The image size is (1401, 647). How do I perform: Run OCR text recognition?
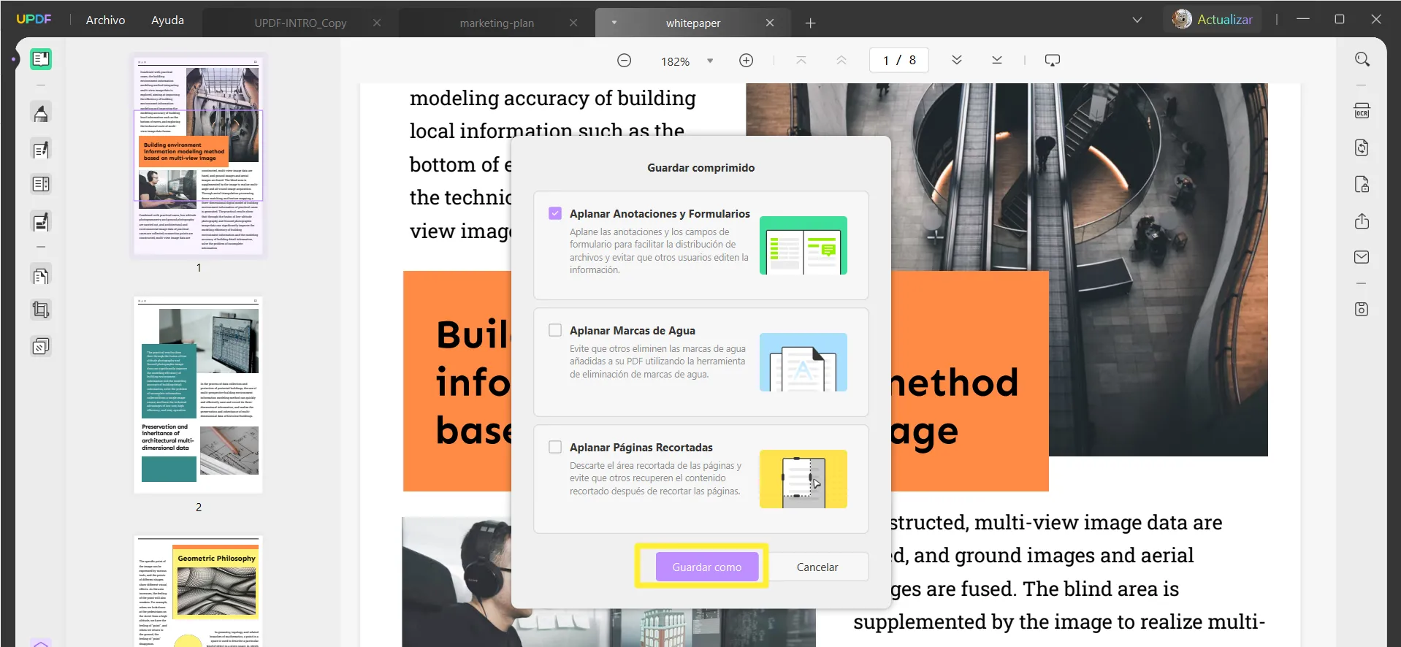pos(1362,111)
